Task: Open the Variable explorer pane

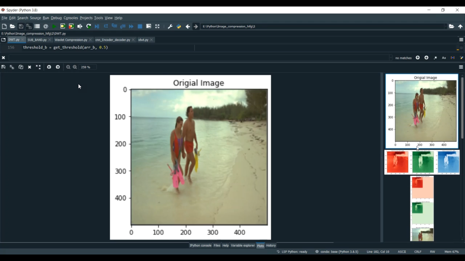Action: (x=243, y=245)
